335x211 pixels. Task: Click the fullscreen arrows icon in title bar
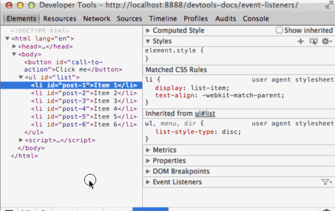pos(328,6)
